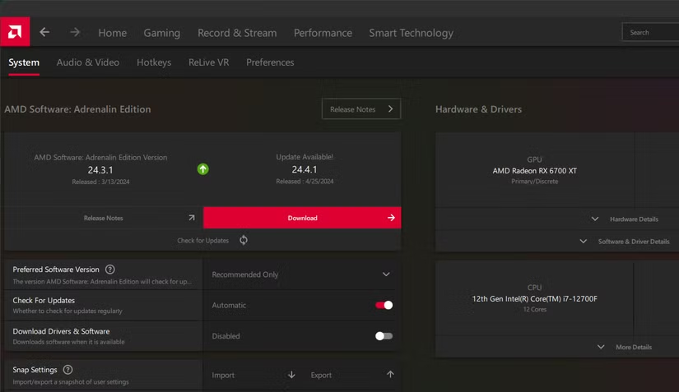Expand More Details under the CPU
The height and width of the screenshot is (392, 679).
[626, 347]
